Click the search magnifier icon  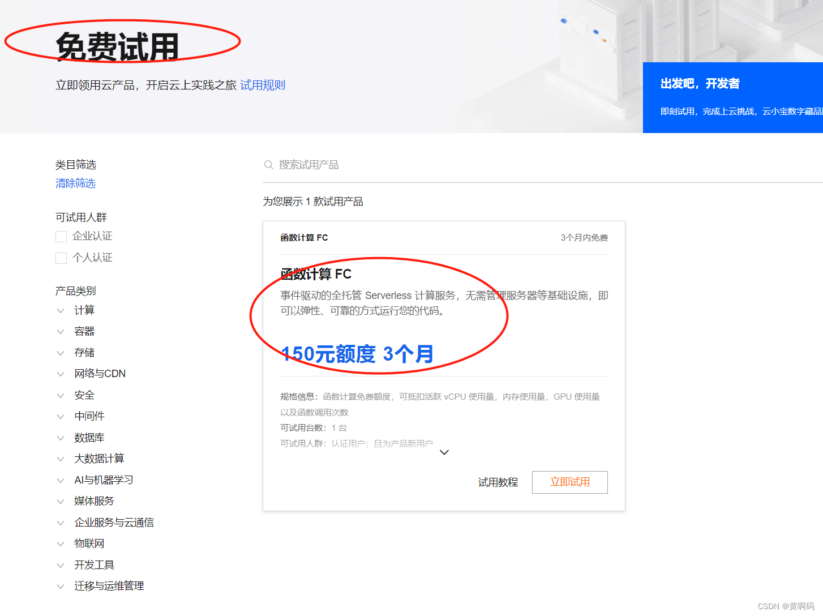pyautogui.click(x=269, y=165)
